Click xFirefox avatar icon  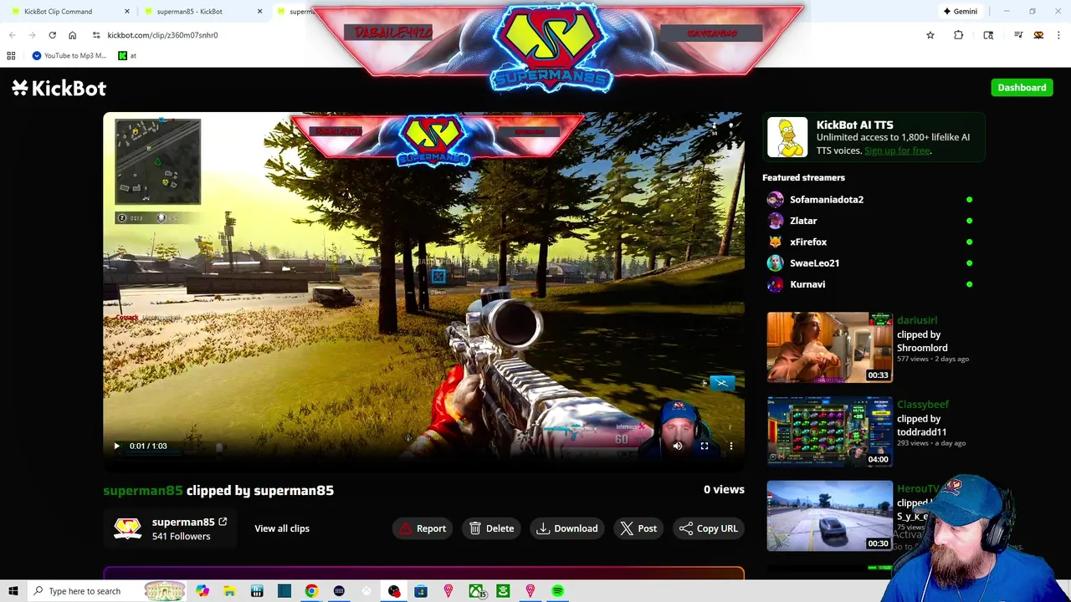point(775,242)
